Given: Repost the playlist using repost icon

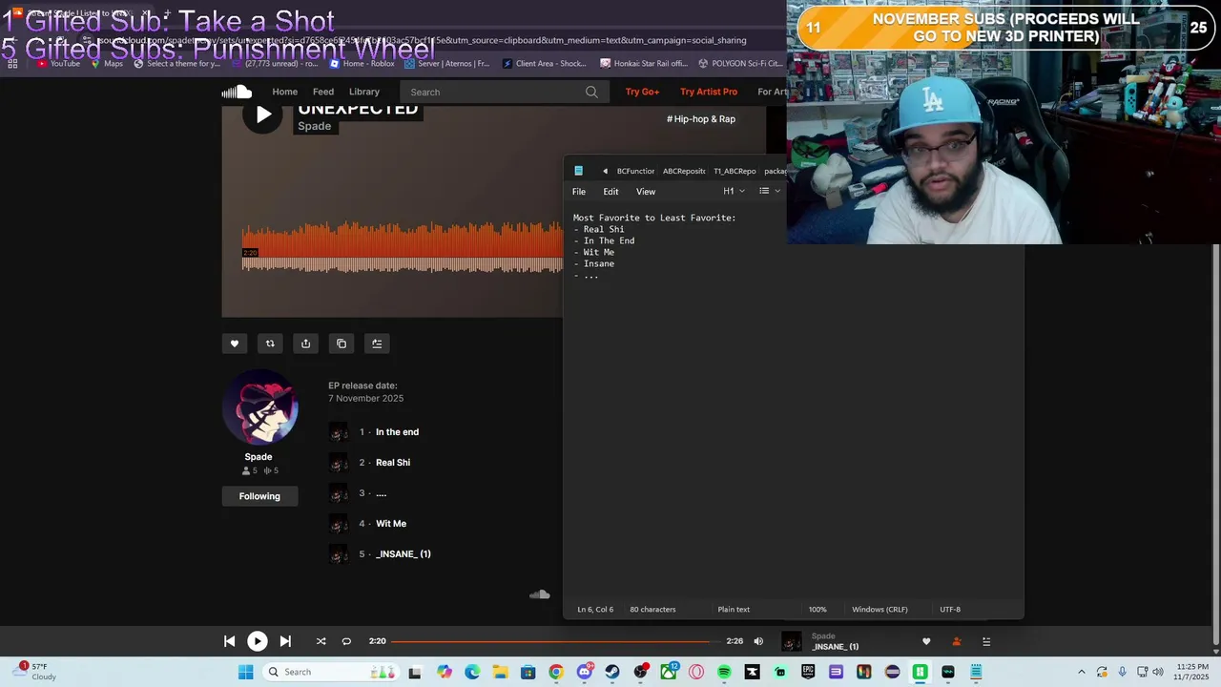Looking at the screenshot, I should (270, 343).
